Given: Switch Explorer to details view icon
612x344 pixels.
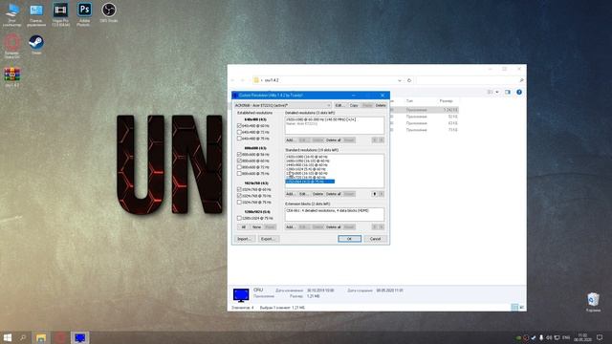Looking at the screenshot, I should pyautogui.click(x=514, y=308).
